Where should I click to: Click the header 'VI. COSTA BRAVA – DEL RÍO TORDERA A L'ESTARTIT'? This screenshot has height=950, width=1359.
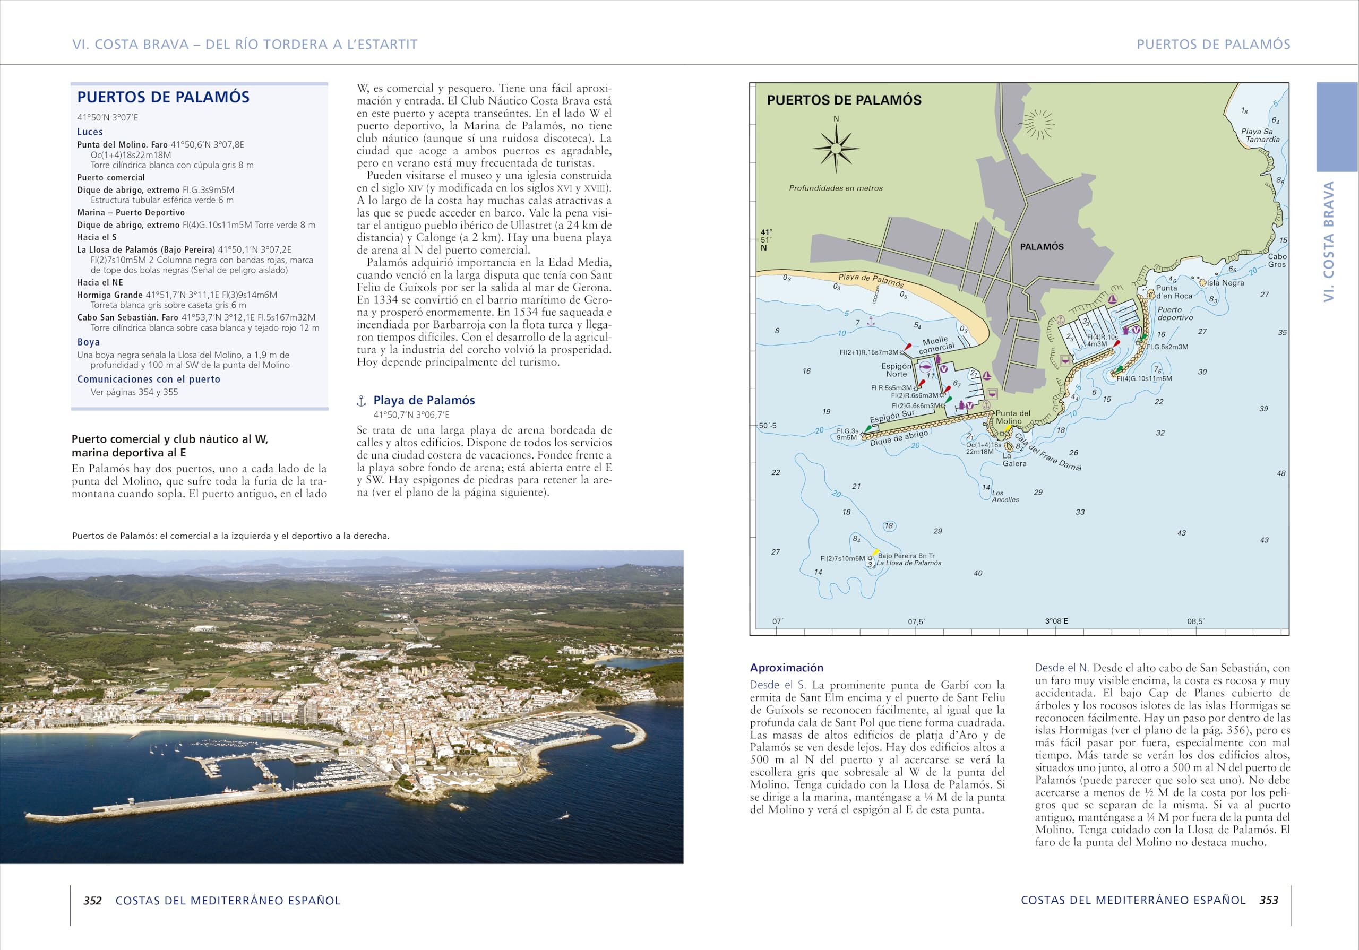[x=244, y=45]
